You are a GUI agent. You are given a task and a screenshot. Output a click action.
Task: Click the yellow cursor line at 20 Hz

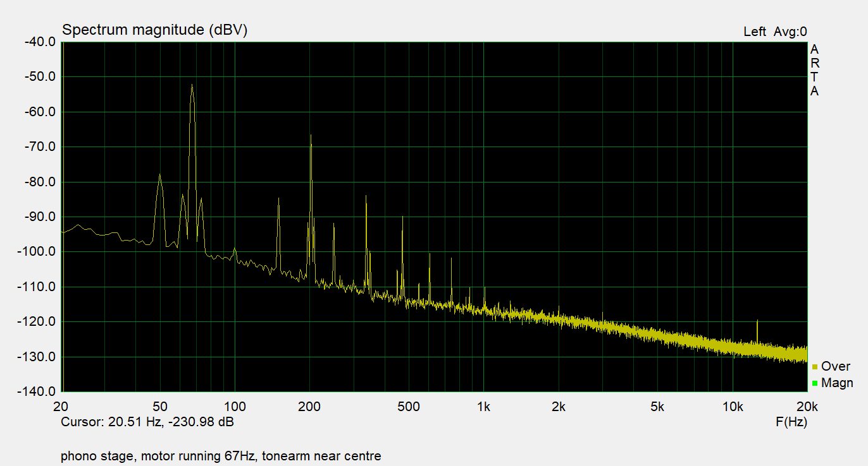pyautogui.click(x=63, y=217)
